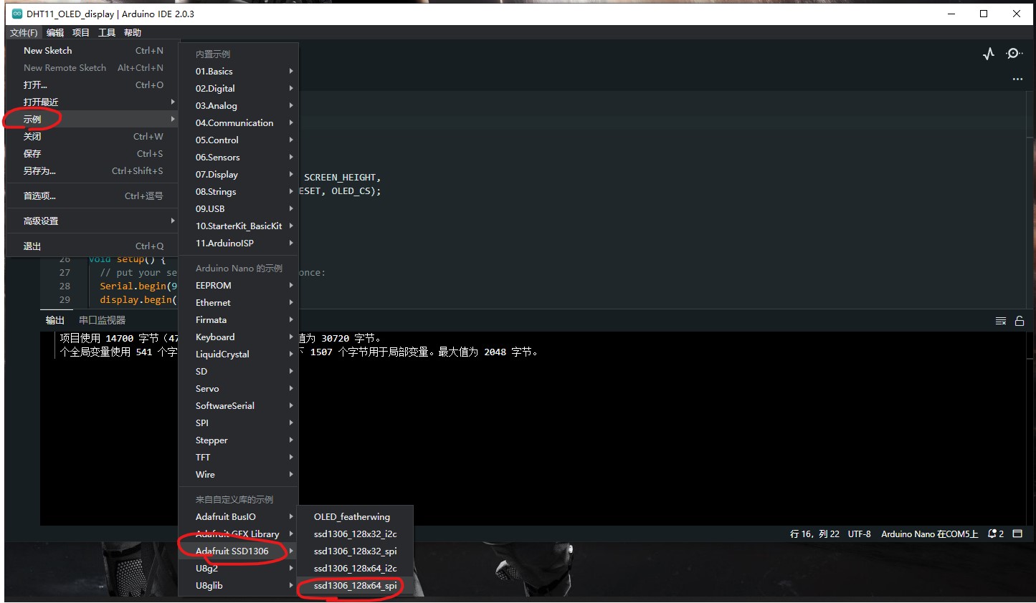Open the notifications bell icon in status bar
1036x603 pixels.
[x=996, y=534]
